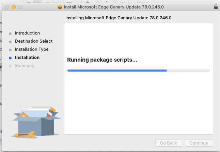Click the gray bullet beside Introduction
The height and width of the screenshot is (152, 220).
[x=10, y=34]
